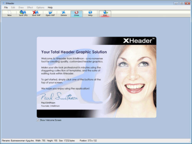The height and width of the screenshot is (144, 192).
Task: Click the Help toolbar icon
Action: click(90, 14)
